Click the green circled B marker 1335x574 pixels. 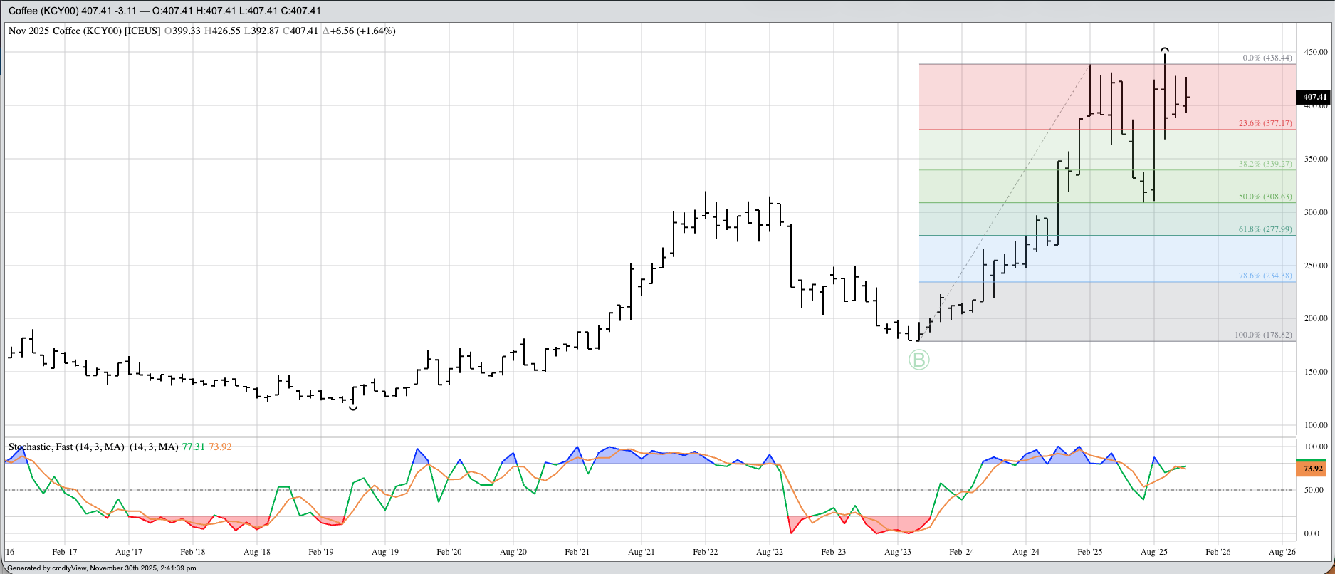point(918,360)
